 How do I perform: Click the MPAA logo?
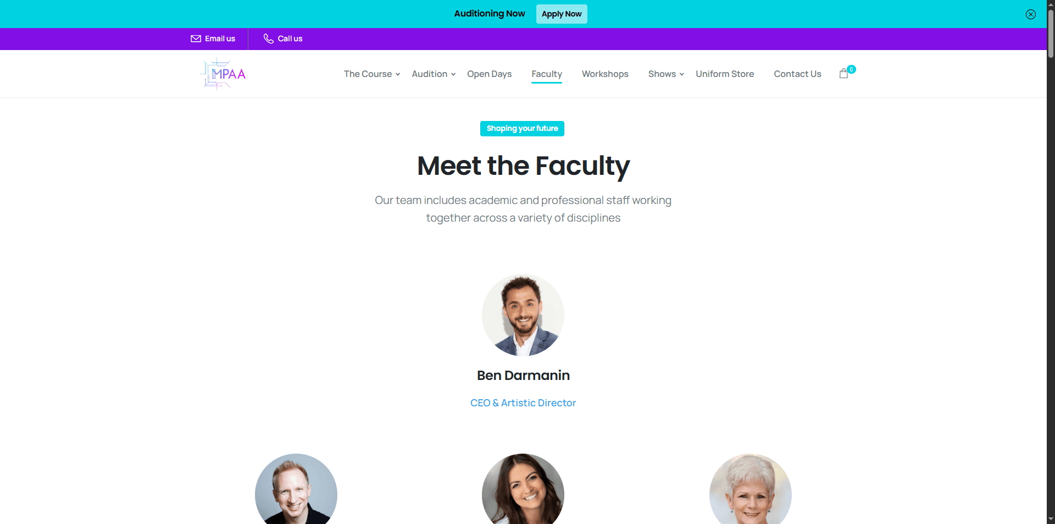pos(224,74)
